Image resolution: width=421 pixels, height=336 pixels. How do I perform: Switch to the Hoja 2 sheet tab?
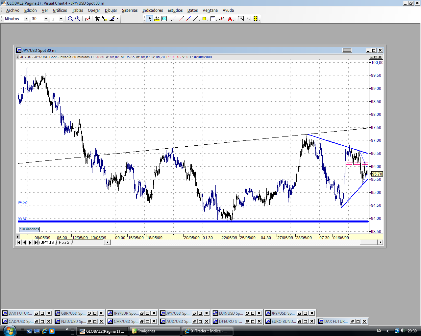coord(64,242)
